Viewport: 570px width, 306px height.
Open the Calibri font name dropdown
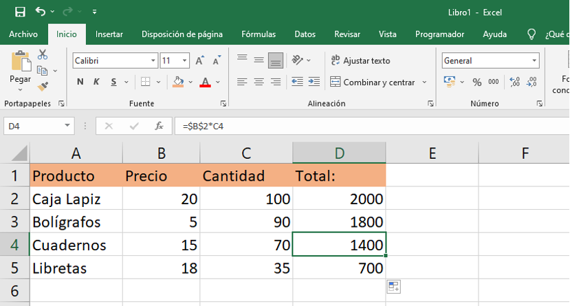pos(153,61)
